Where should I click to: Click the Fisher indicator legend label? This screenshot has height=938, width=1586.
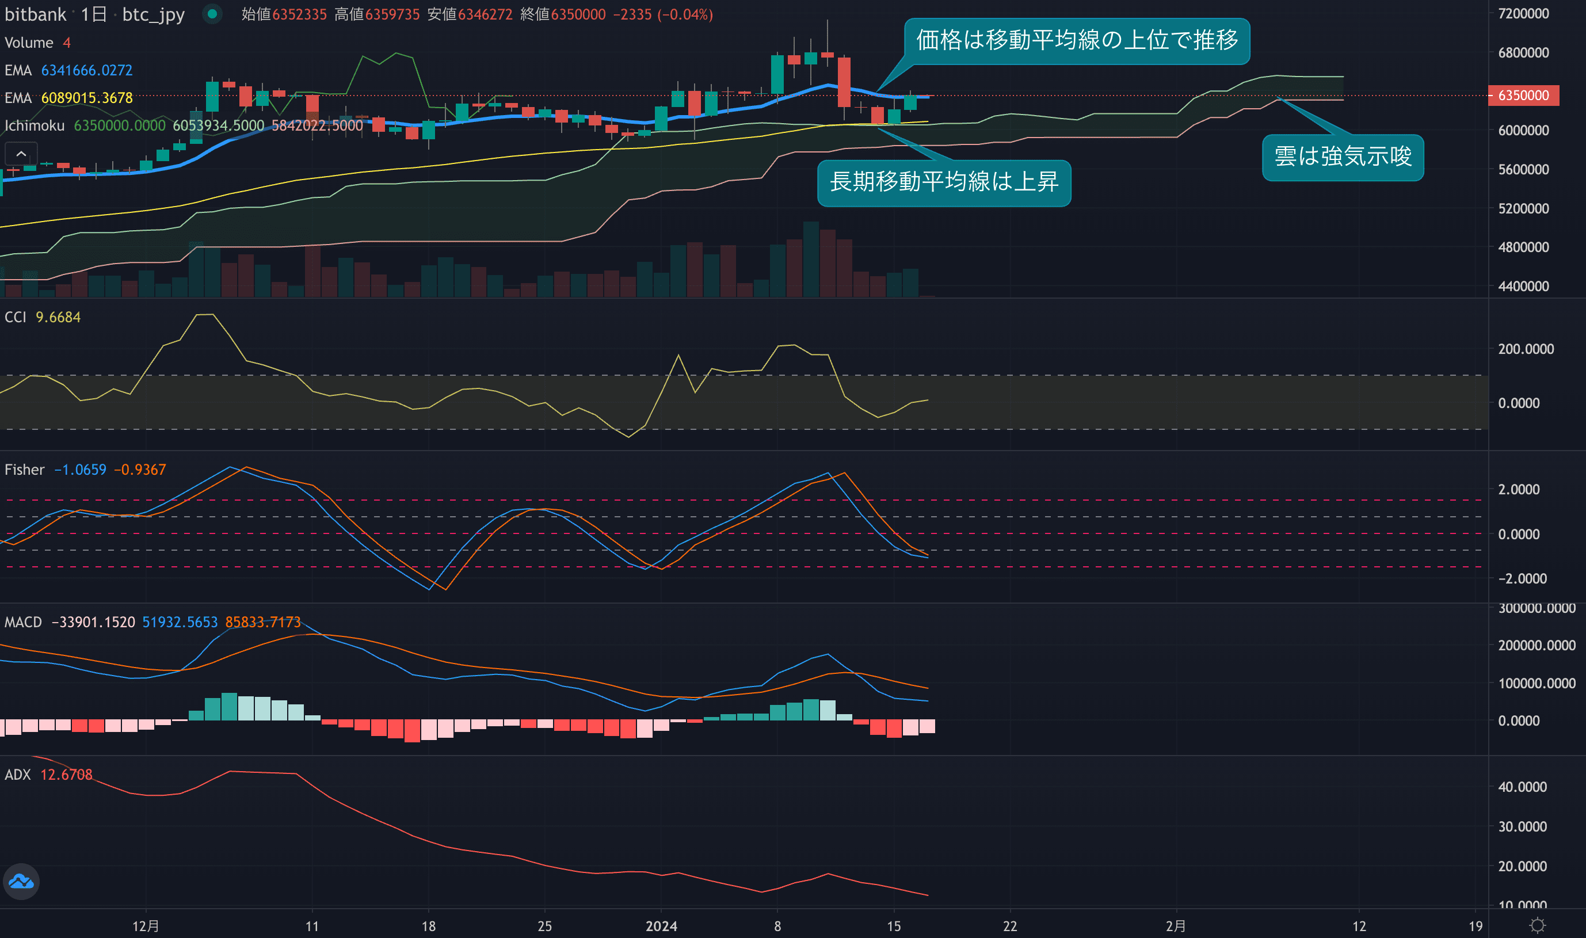point(25,470)
